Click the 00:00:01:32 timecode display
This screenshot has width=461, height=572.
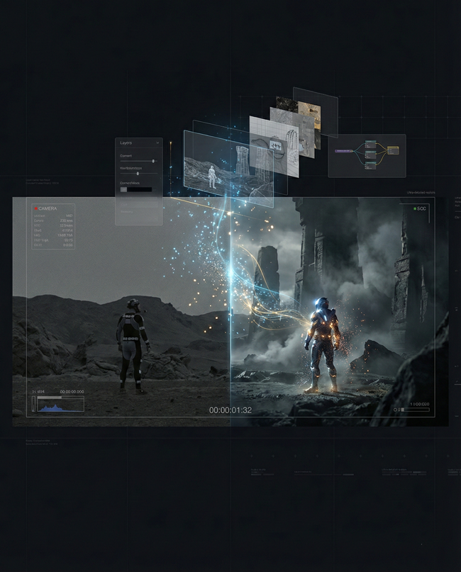tap(230, 410)
